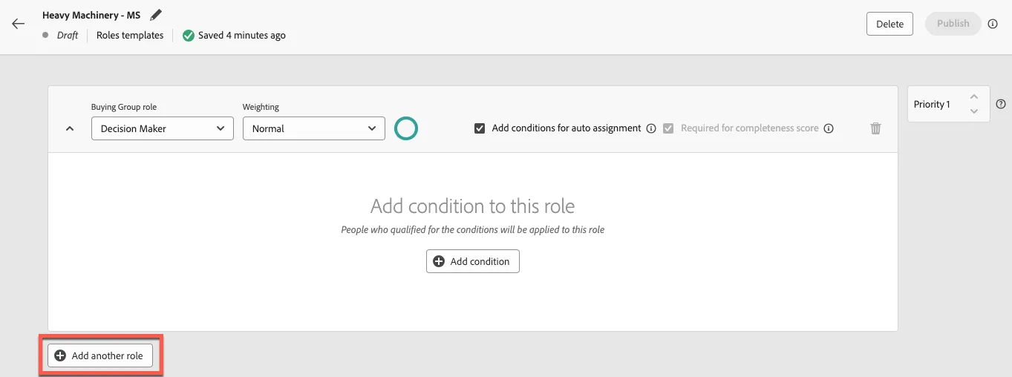The width and height of the screenshot is (1012, 377).
Task: Edit the template name with pencil icon
Action: point(155,15)
